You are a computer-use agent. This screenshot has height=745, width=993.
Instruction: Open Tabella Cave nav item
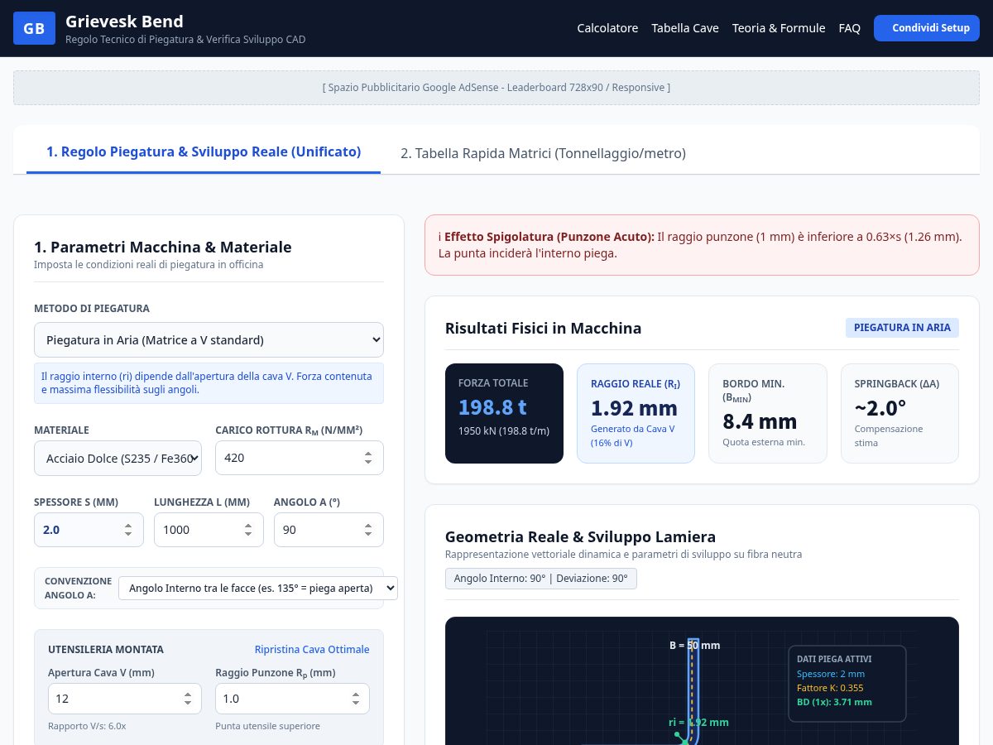coord(685,28)
